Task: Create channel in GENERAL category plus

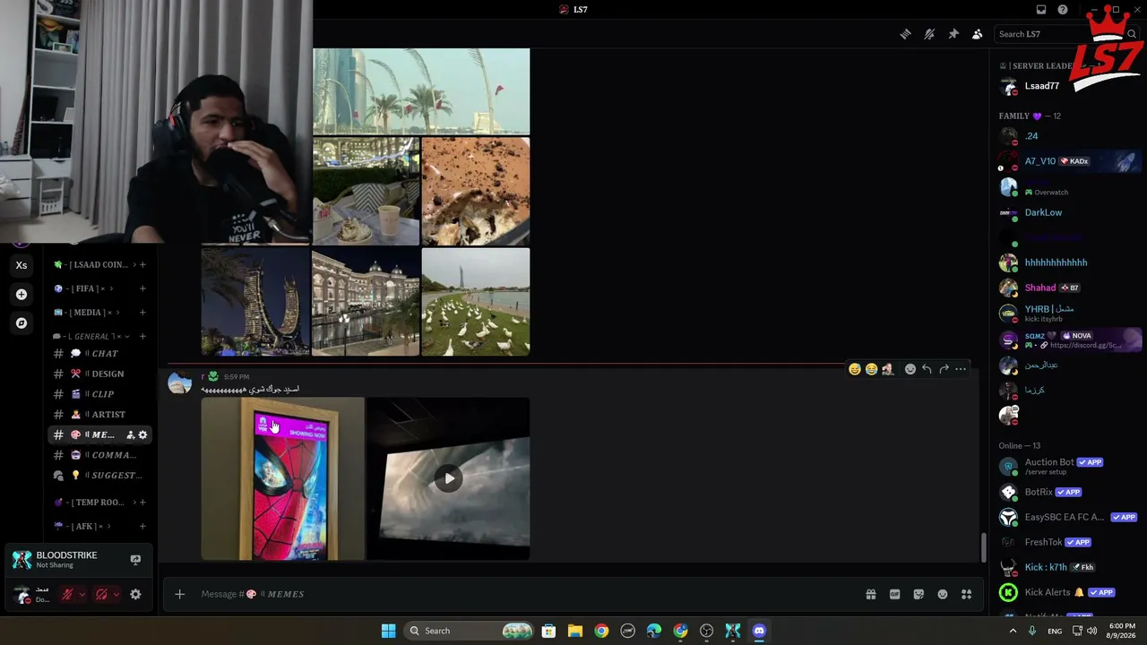Action: [x=142, y=336]
